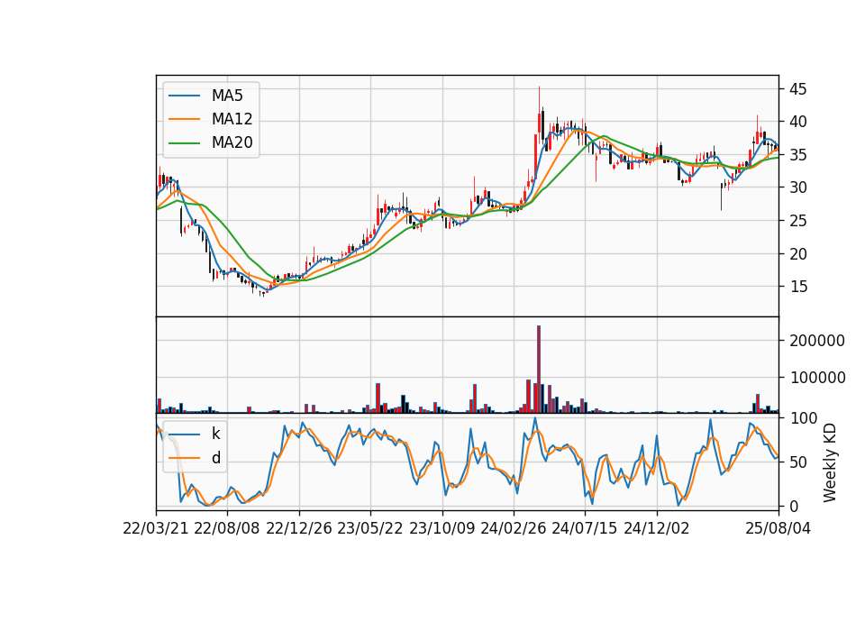Click the Weekly KD axis label
The height and width of the screenshot is (622, 865).
829,462
